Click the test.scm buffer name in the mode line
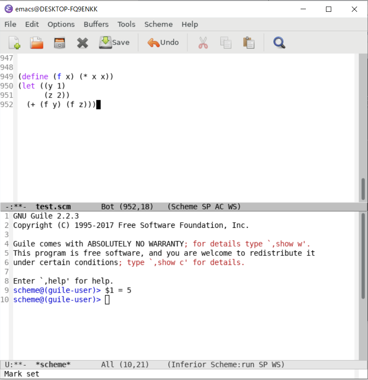 pyautogui.click(x=53, y=207)
